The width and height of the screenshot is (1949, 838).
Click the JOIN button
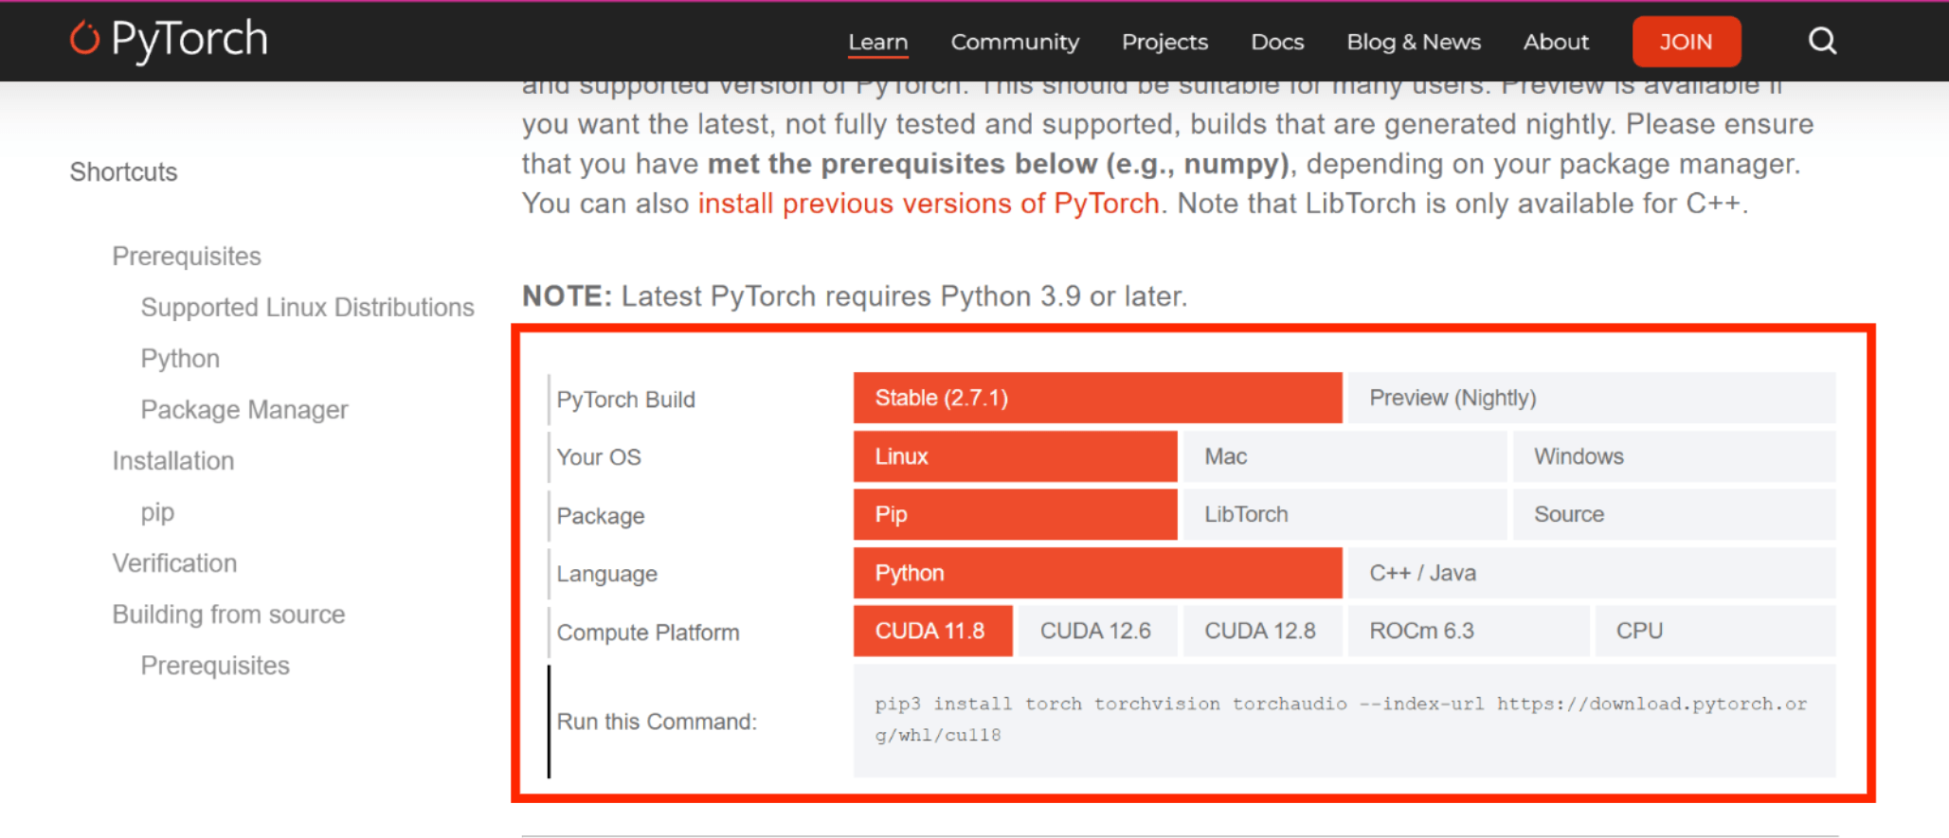click(1686, 42)
